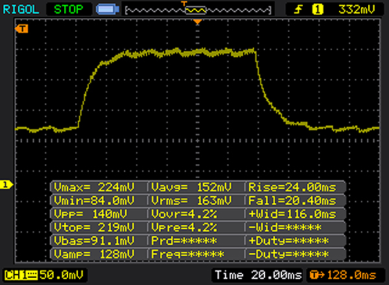This screenshot has height=285, width=389.
Task: Click the Vavg= 152mV measurement cell
Action: [x=197, y=187]
